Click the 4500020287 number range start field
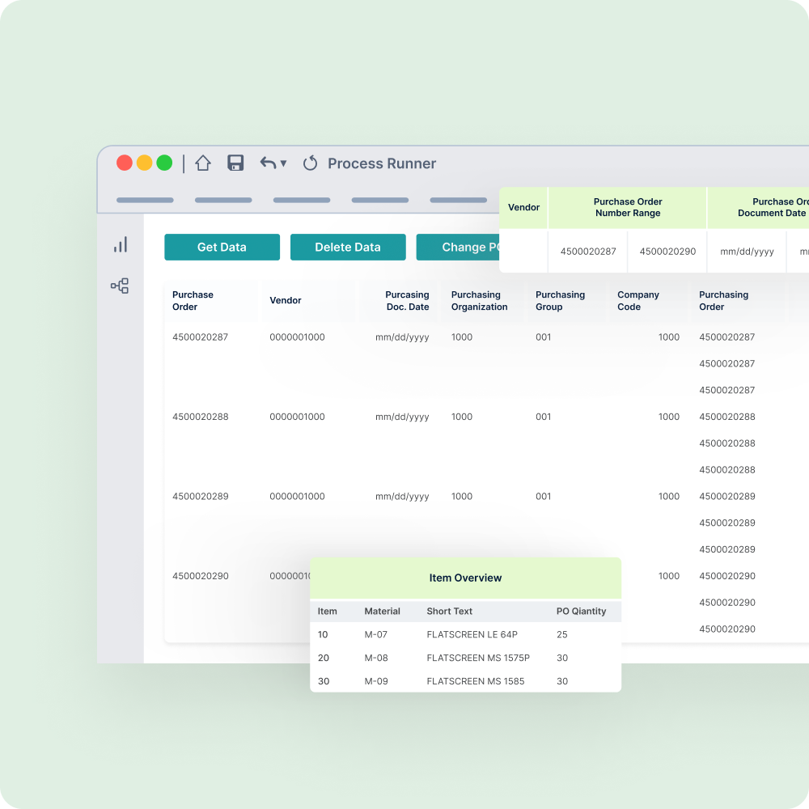809x809 pixels. pyautogui.click(x=588, y=252)
